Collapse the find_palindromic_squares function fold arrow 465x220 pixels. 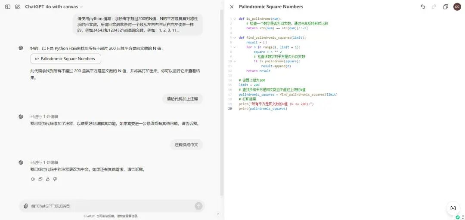(235, 38)
